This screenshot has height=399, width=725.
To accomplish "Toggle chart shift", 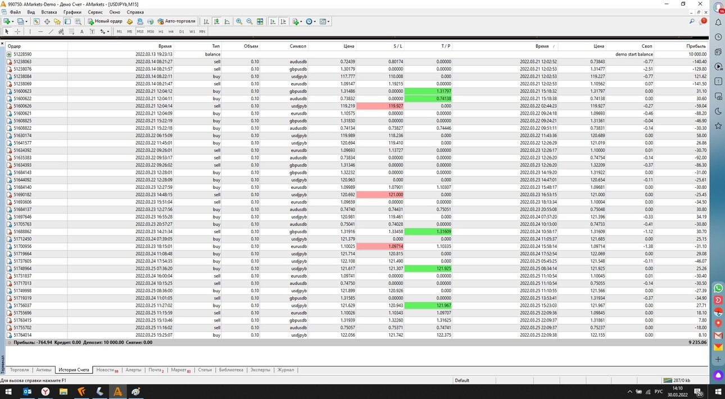I will (283, 21).
